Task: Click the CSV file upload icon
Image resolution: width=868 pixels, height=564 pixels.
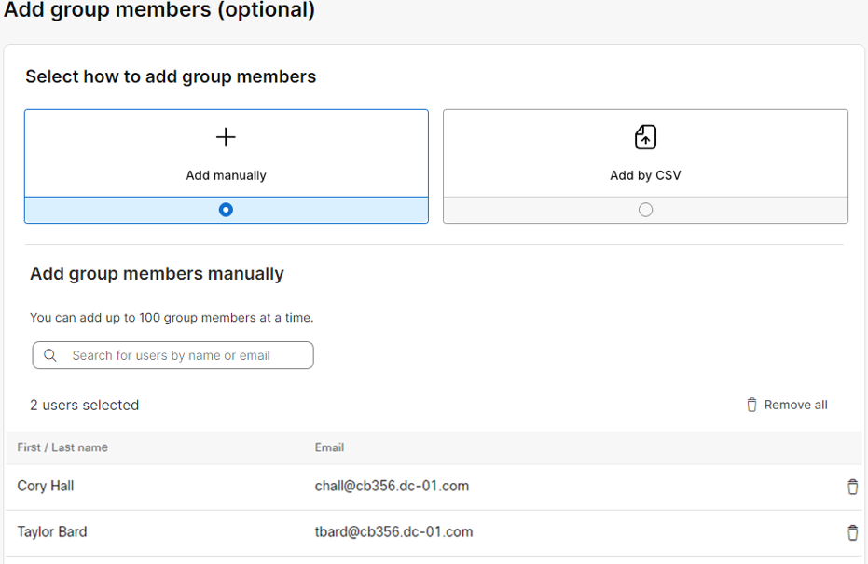Action: (645, 137)
